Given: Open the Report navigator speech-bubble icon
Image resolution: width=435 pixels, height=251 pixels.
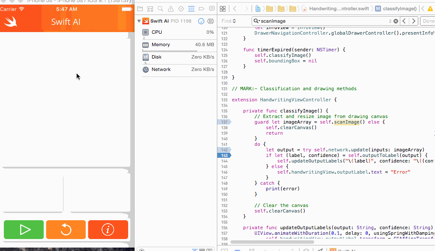Looking at the screenshot, I should (x=212, y=9).
